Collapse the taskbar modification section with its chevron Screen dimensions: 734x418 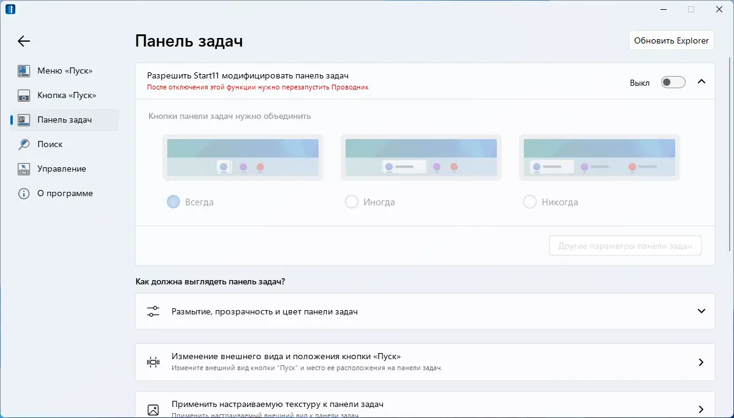[702, 81]
